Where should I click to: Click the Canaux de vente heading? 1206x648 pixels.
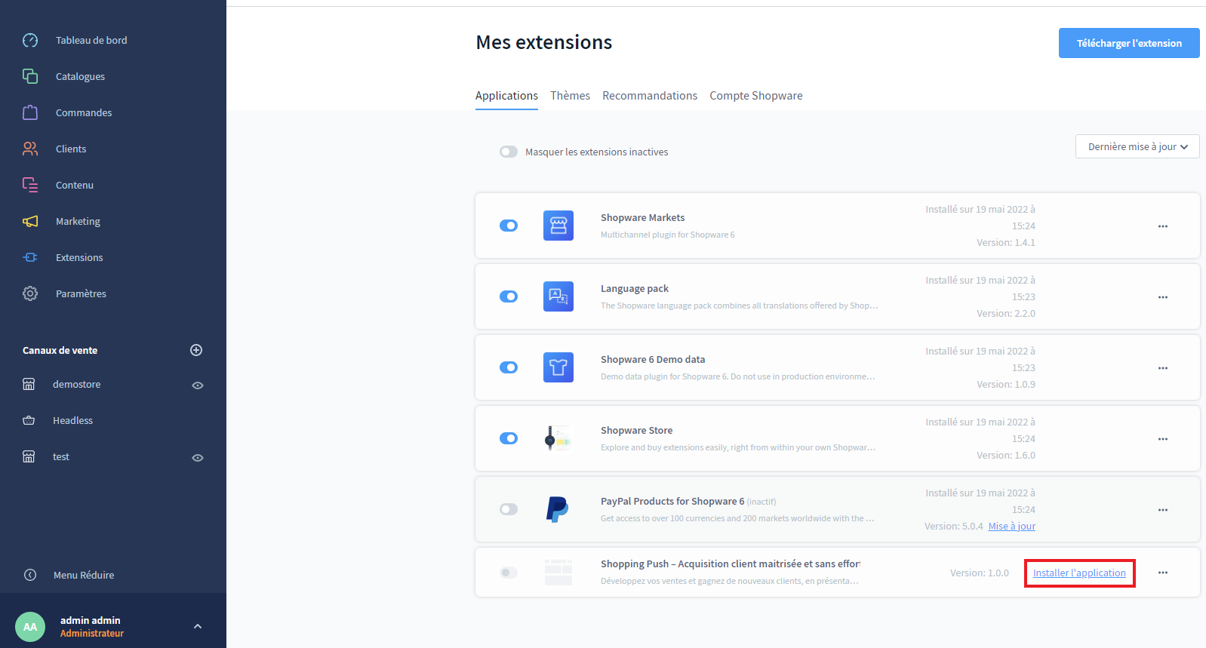click(60, 350)
